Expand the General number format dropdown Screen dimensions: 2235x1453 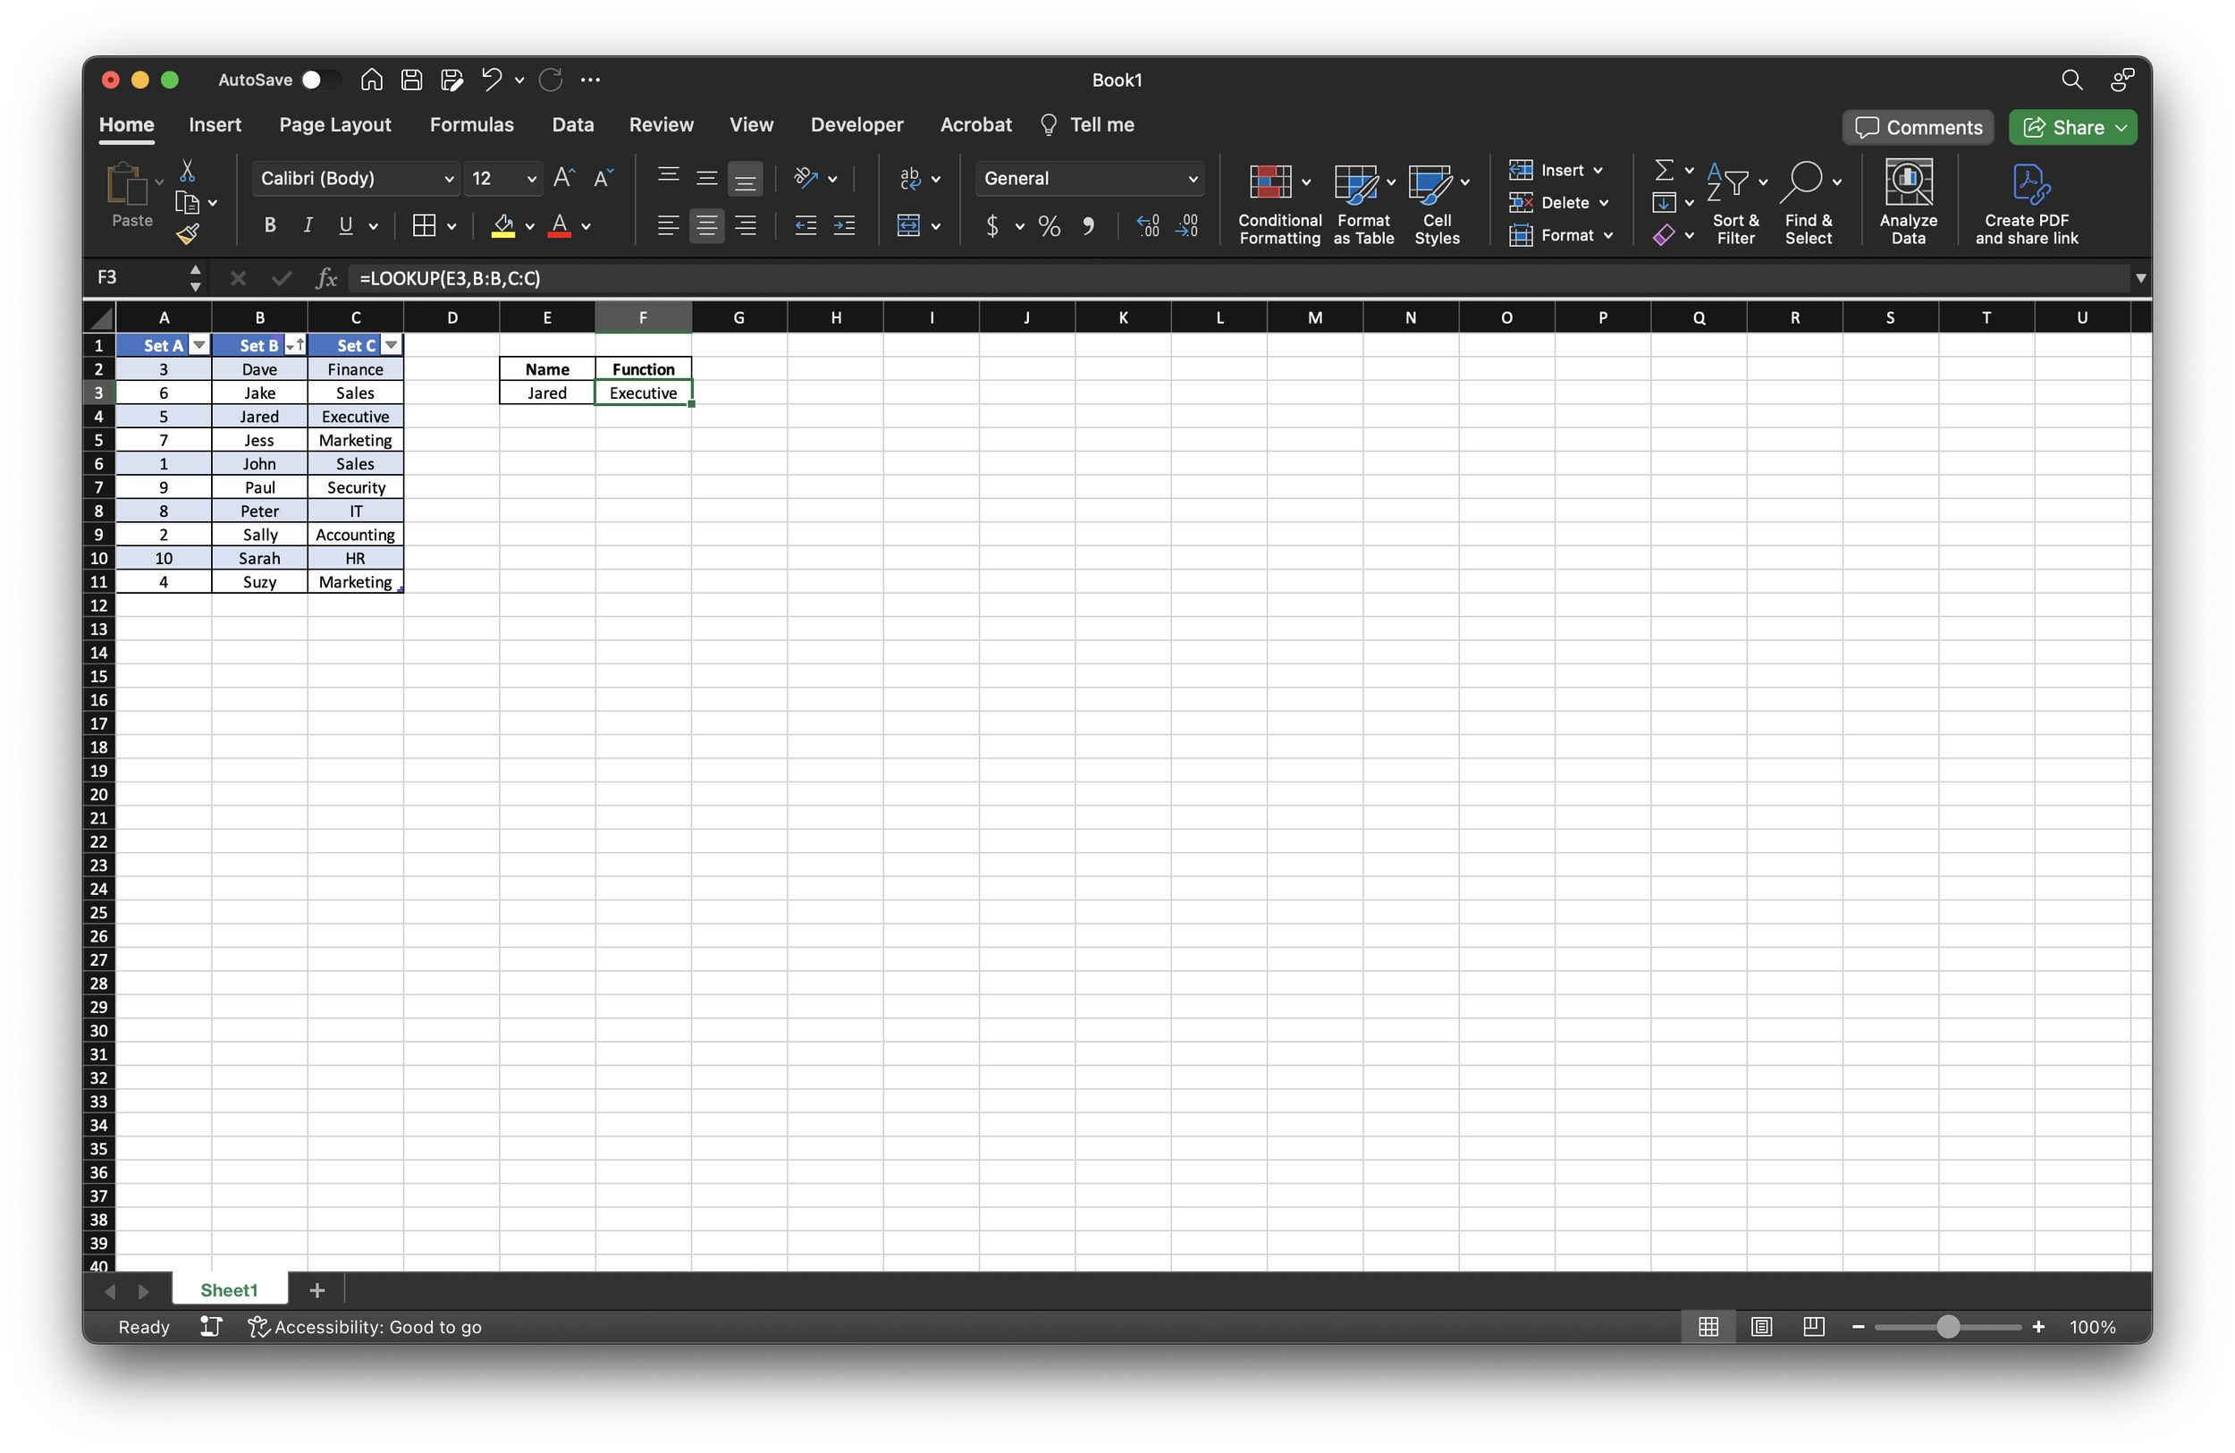pyautogui.click(x=1193, y=179)
